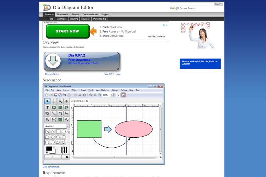Select the Image insert tool
Screen dimensions: 266x177
tap(60, 120)
